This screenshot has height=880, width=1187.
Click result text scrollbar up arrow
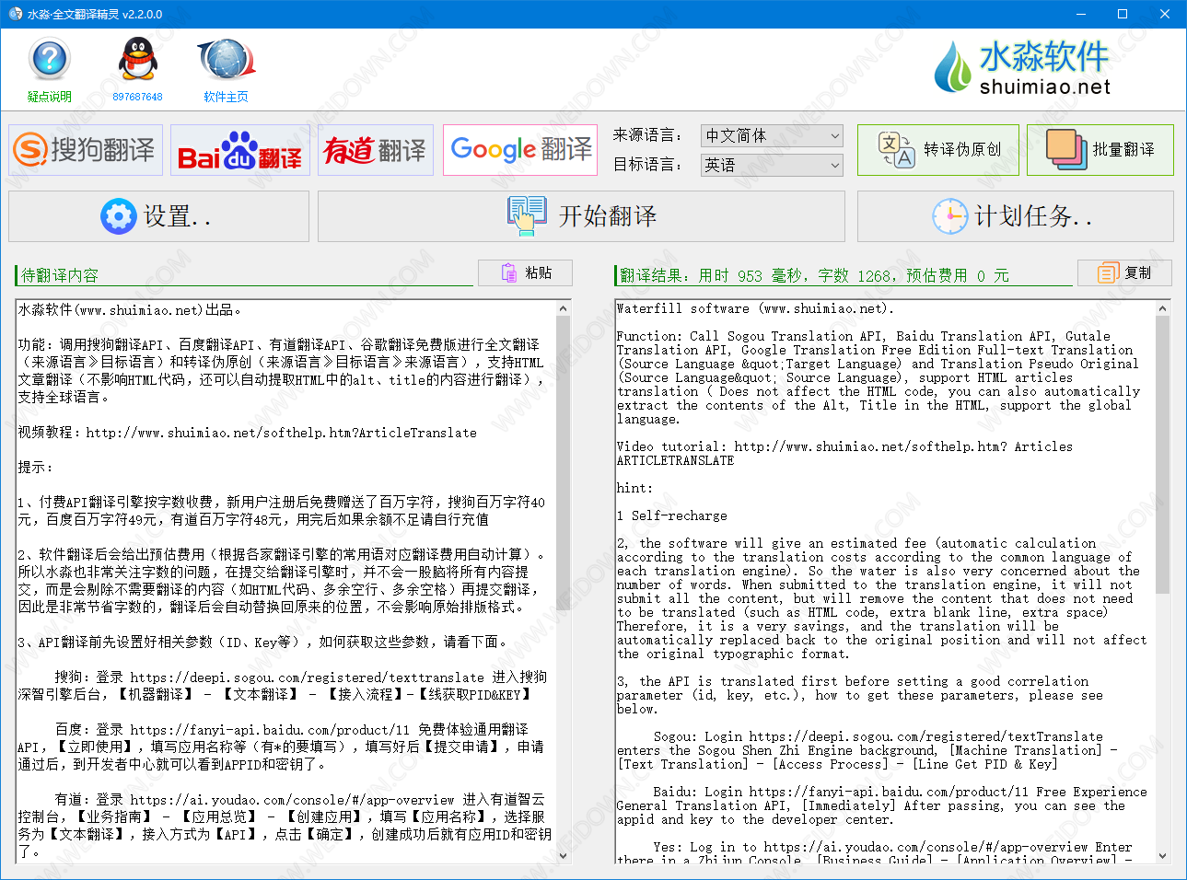(x=1162, y=308)
